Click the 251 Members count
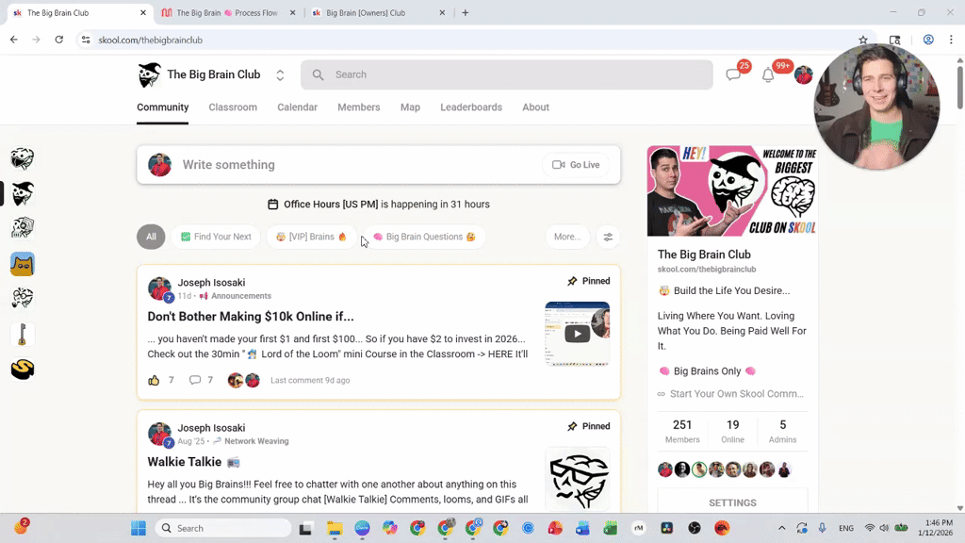The height and width of the screenshot is (543, 965). tap(682, 431)
